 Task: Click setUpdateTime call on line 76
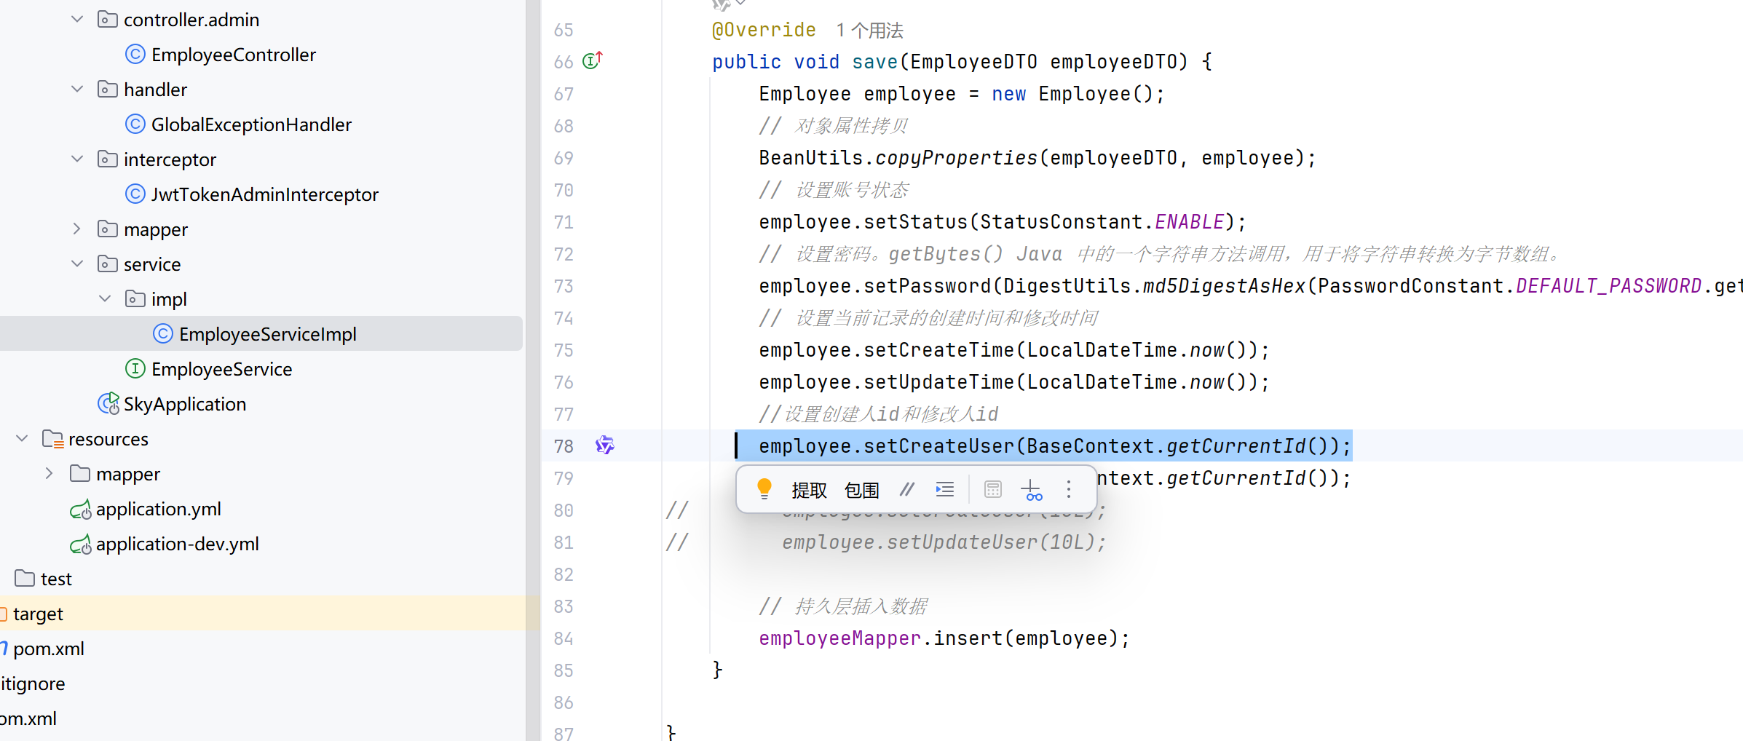tap(938, 382)
